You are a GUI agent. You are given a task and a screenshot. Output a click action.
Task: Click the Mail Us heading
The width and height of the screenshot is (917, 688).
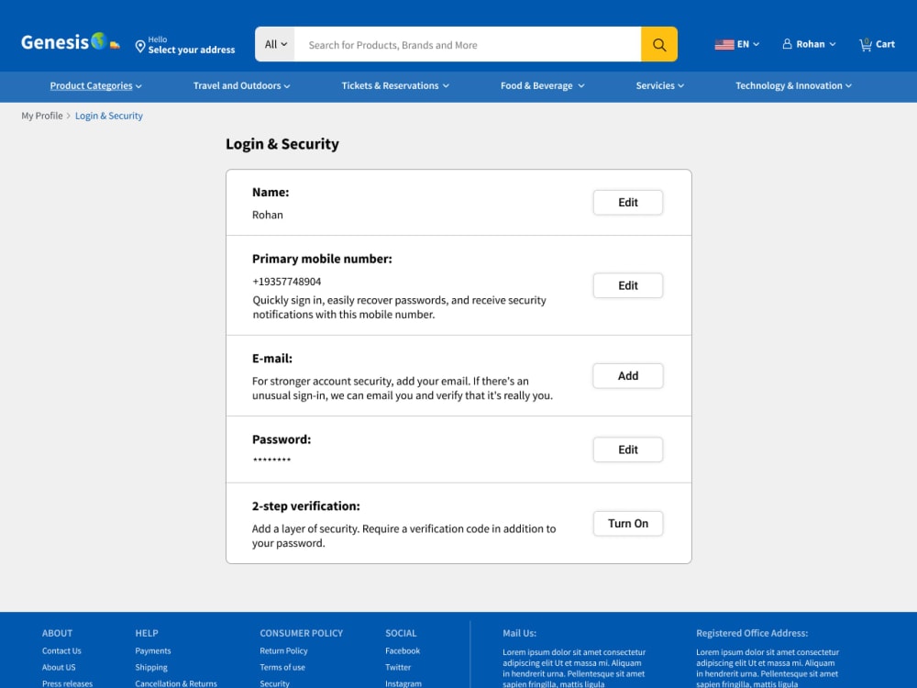[x=519, y=633]
